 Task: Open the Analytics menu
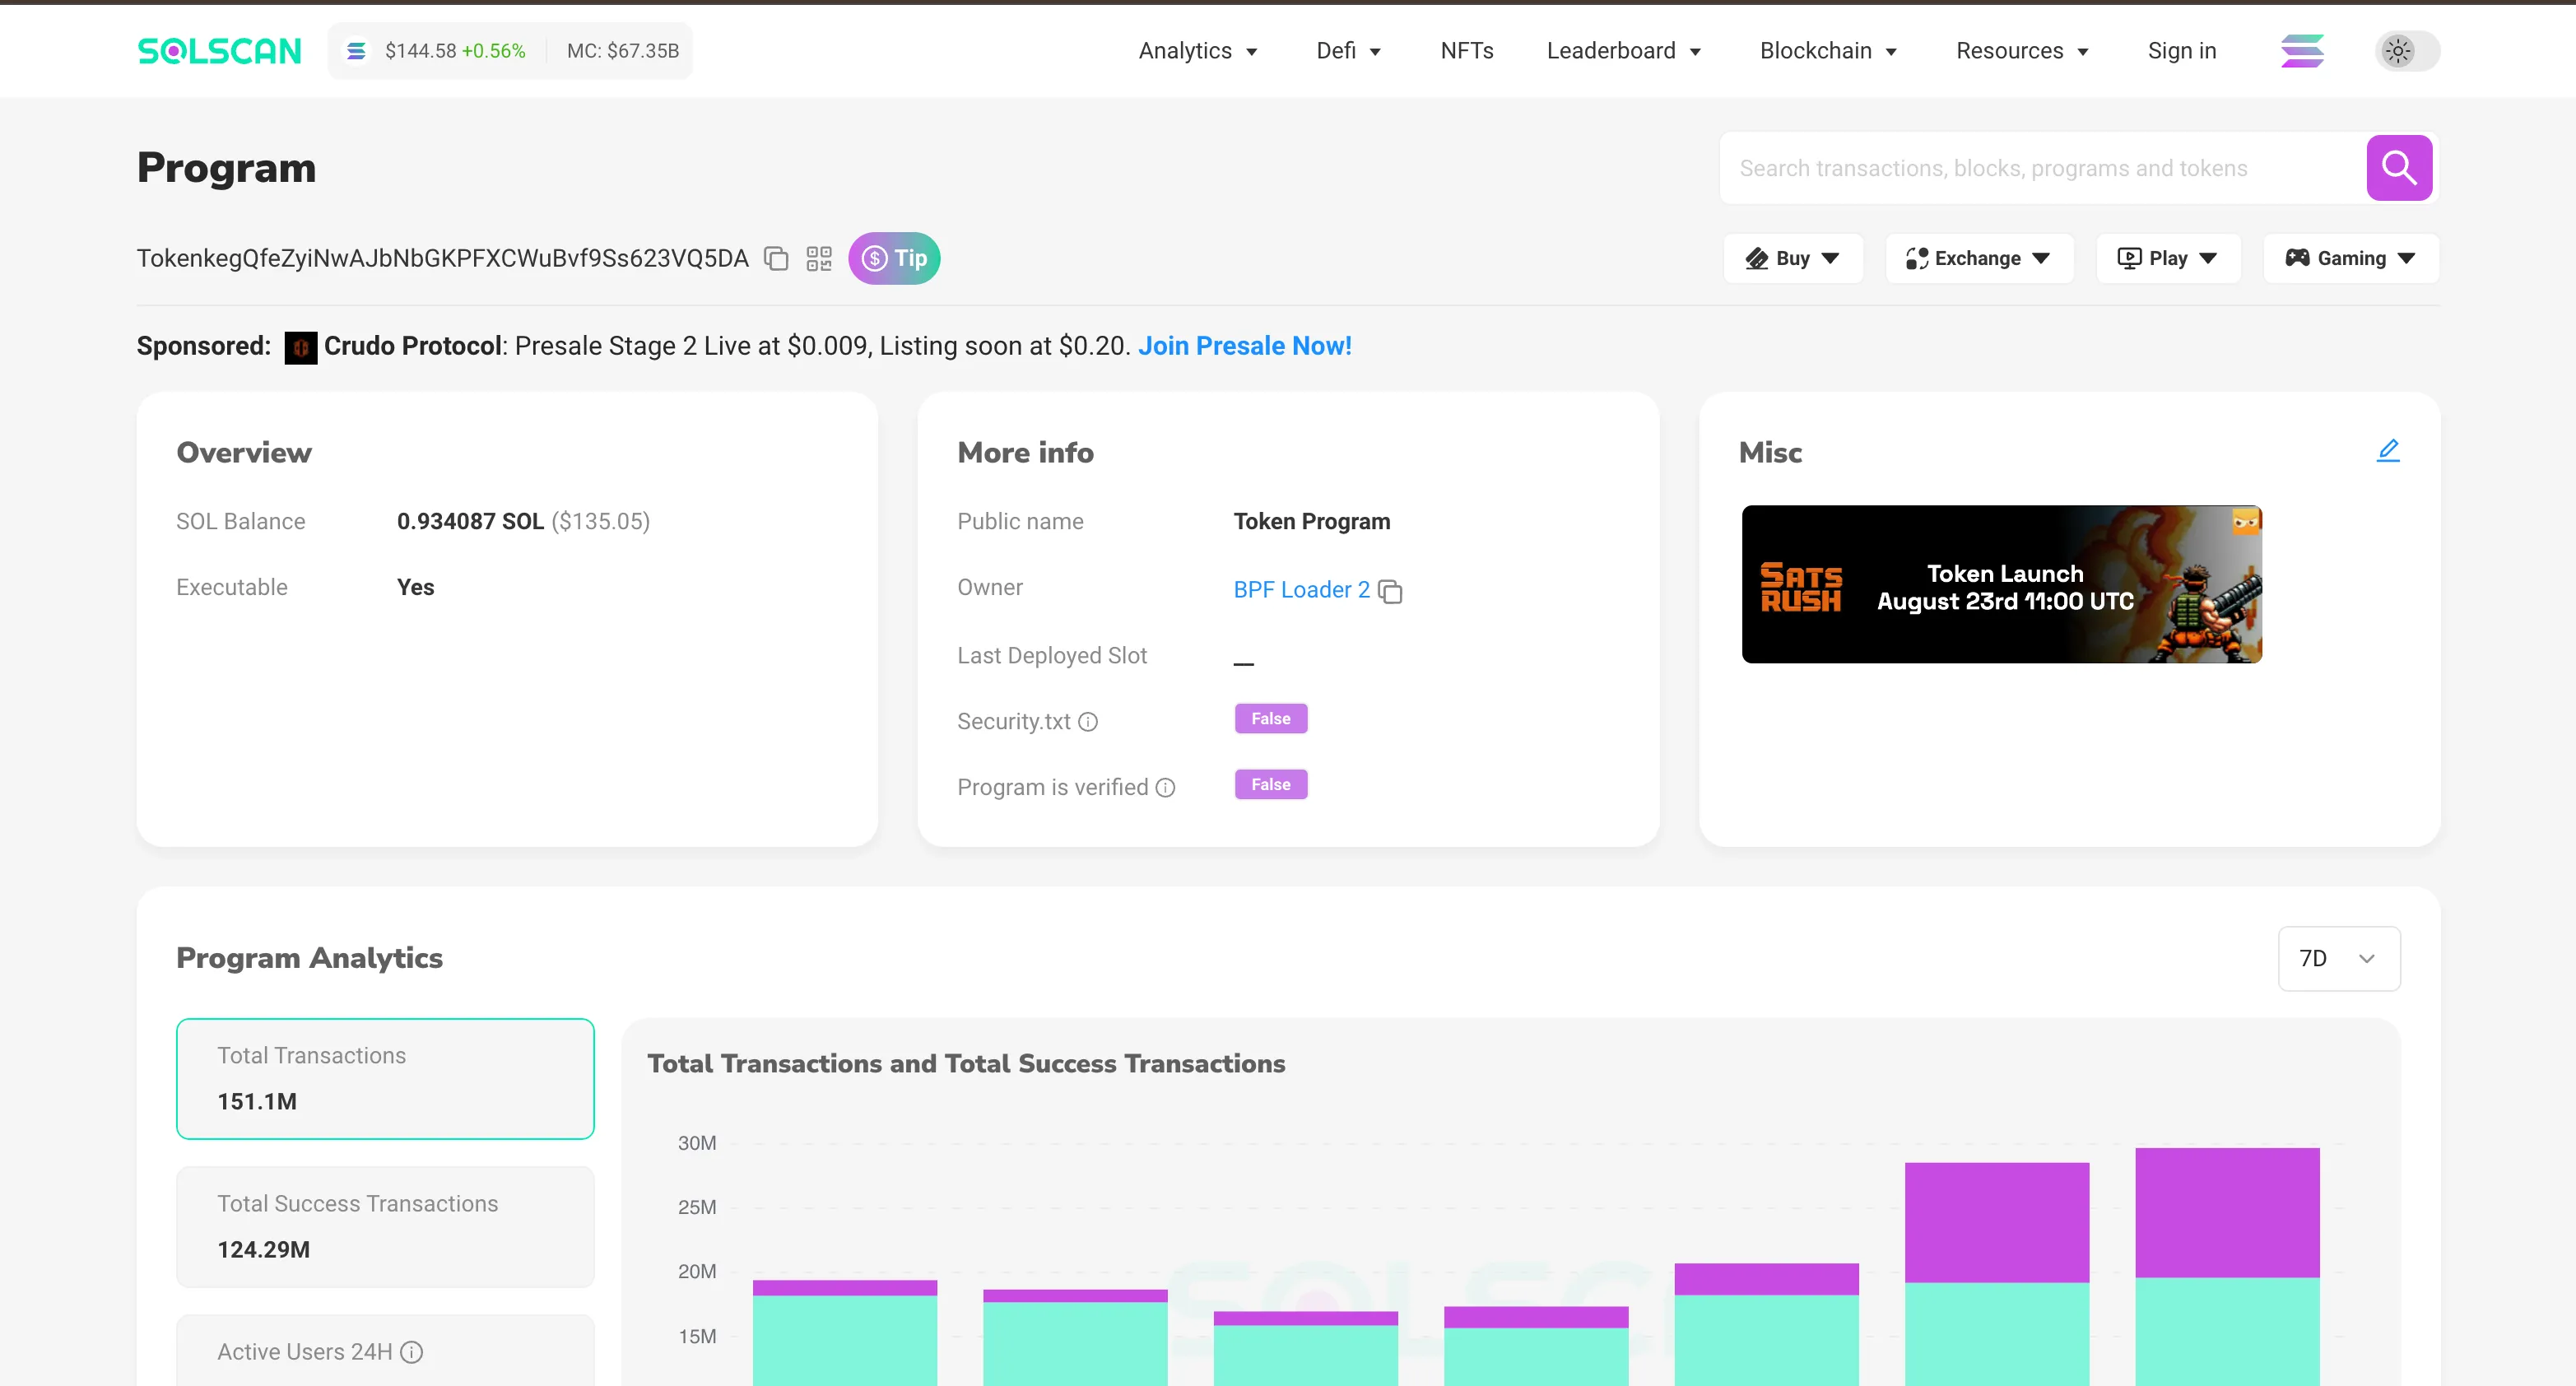(x=1197, y=51)
